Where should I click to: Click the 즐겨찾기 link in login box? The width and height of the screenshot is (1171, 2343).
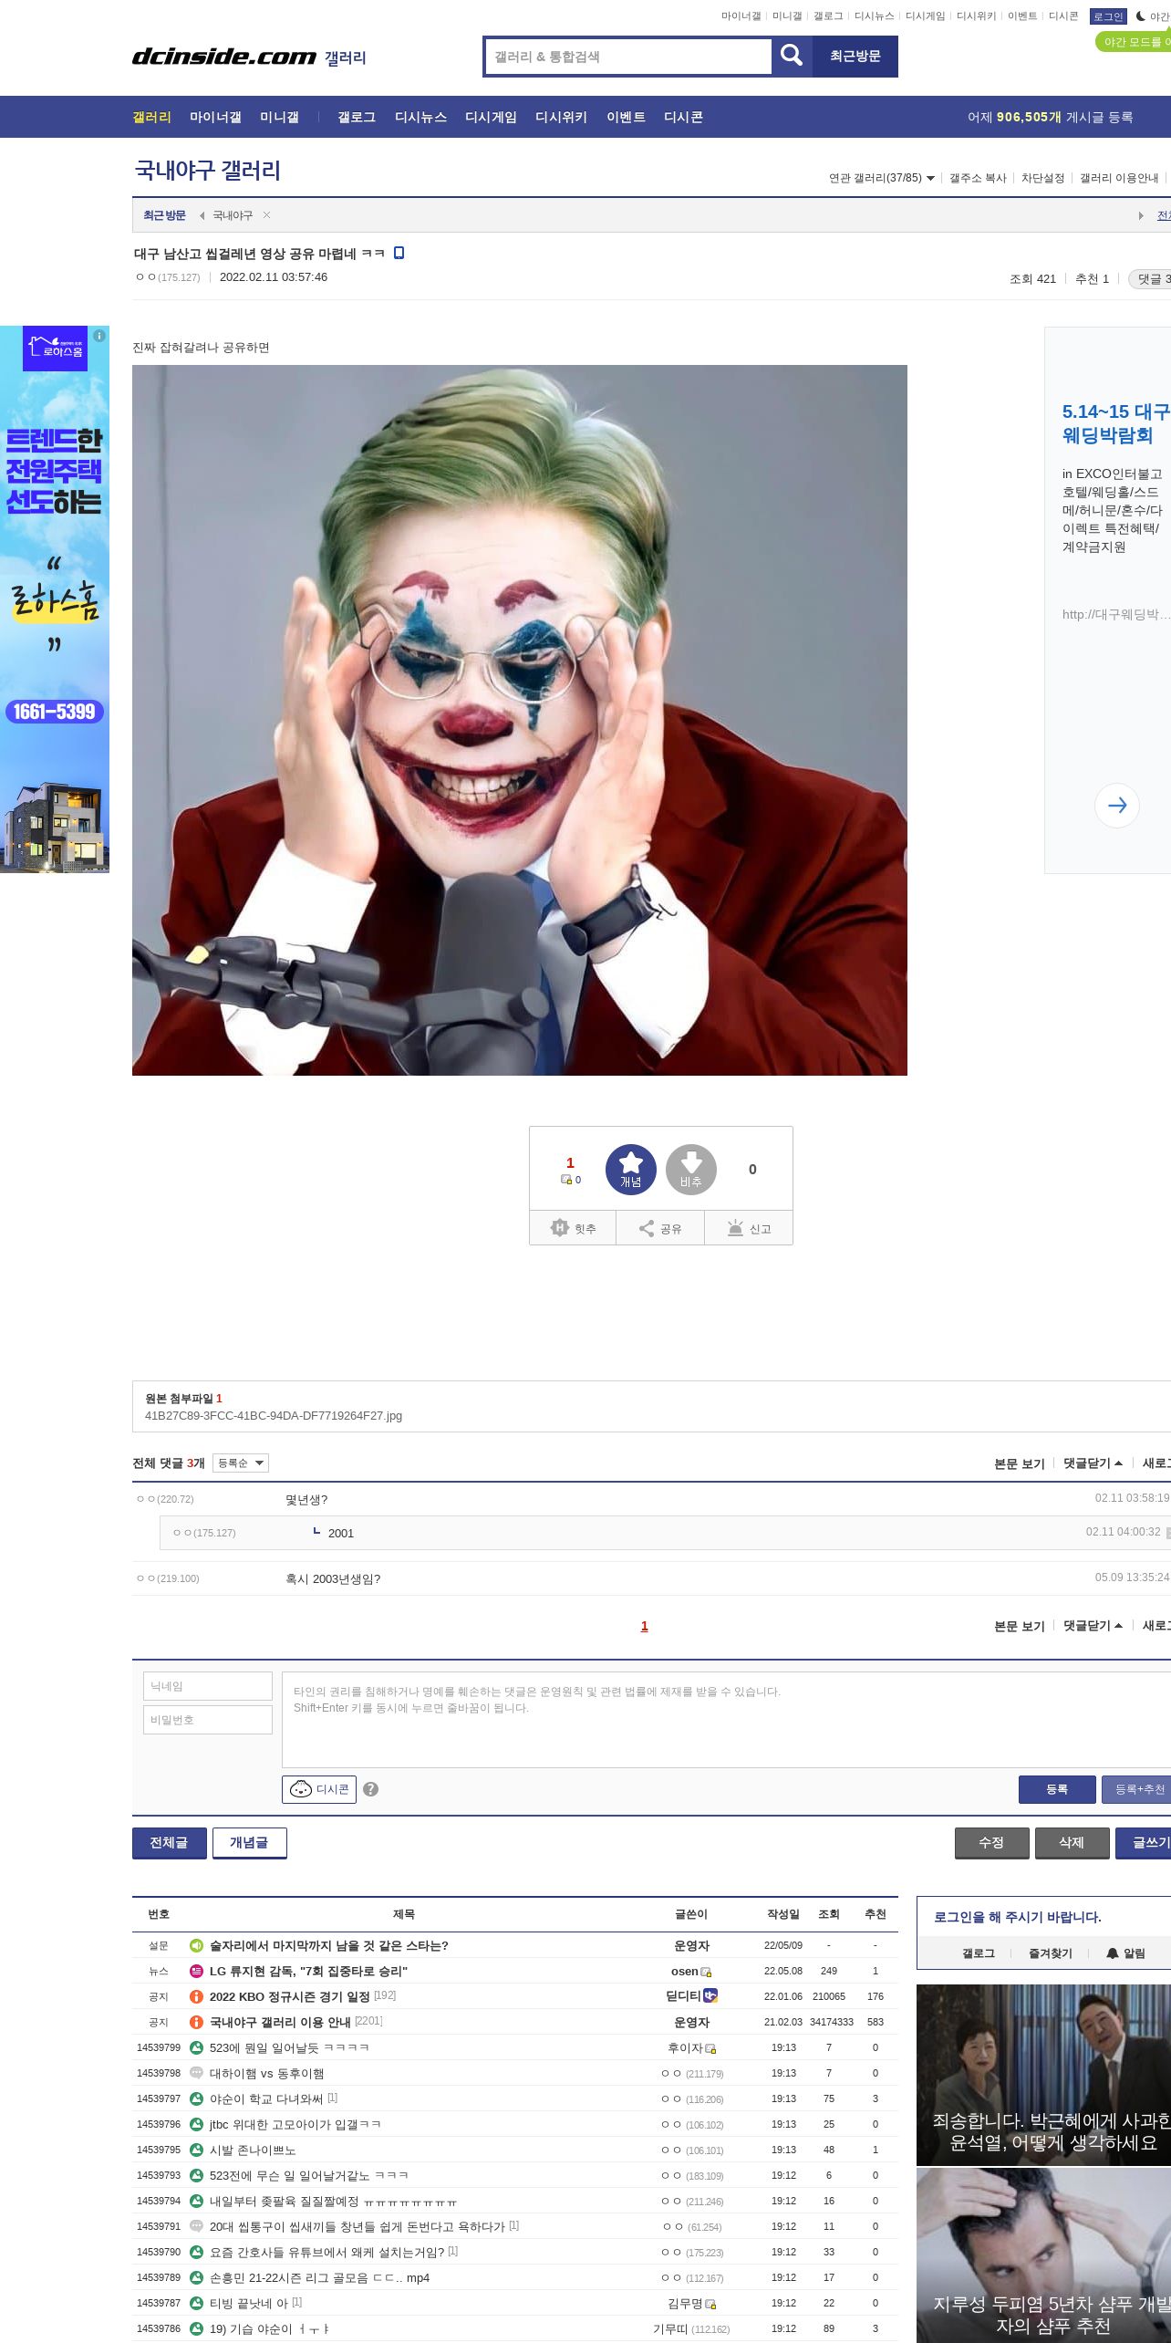pos(1051,1953)
